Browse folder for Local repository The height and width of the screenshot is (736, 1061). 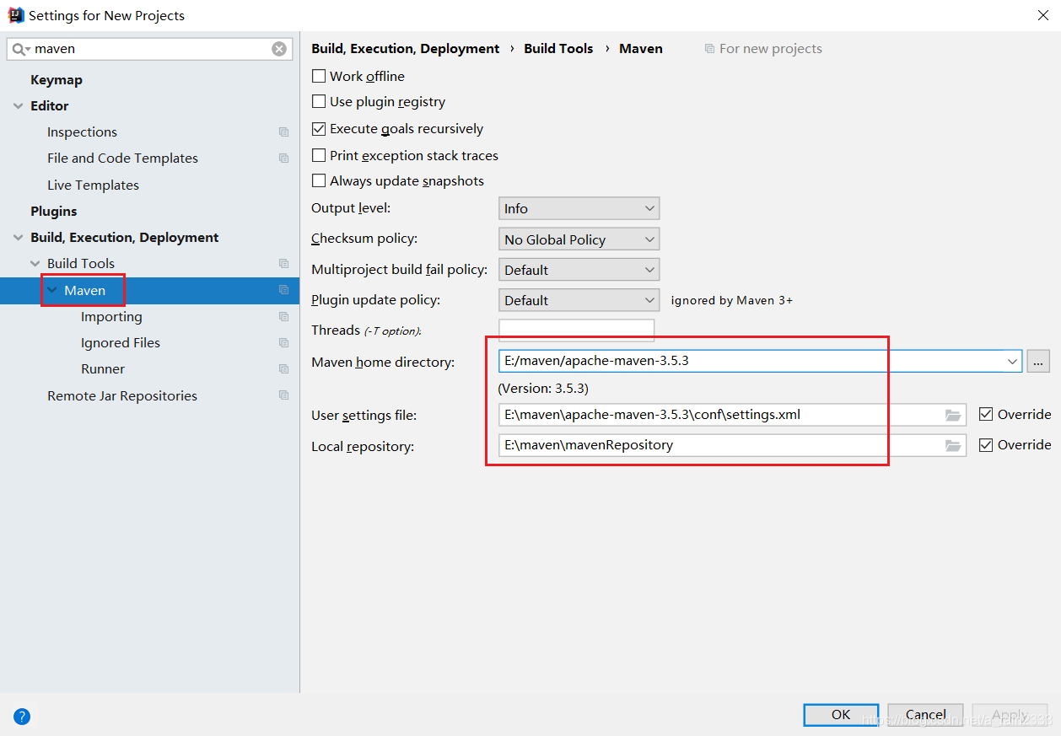[x=953, y=445]
